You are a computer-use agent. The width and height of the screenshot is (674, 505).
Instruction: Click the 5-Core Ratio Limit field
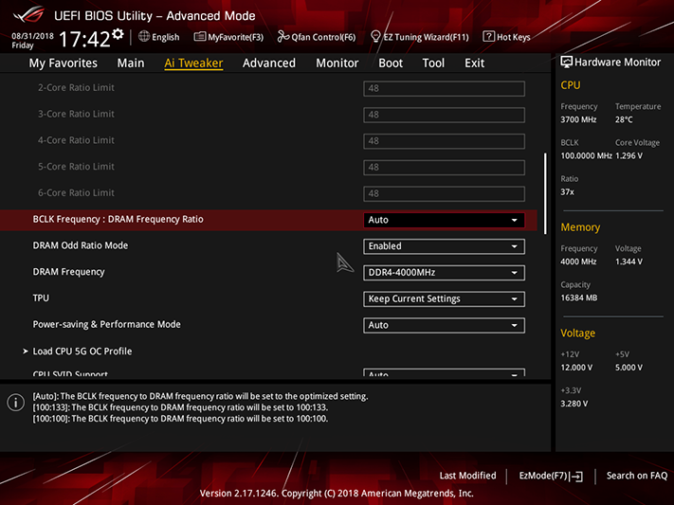point(444,167)
